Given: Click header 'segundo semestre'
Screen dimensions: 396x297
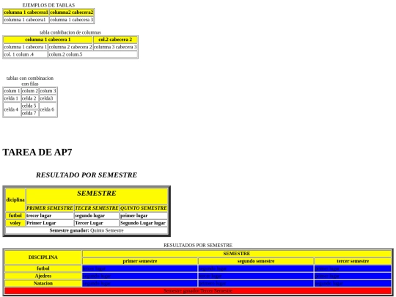Looking at the screenshot, I should 256,261.
